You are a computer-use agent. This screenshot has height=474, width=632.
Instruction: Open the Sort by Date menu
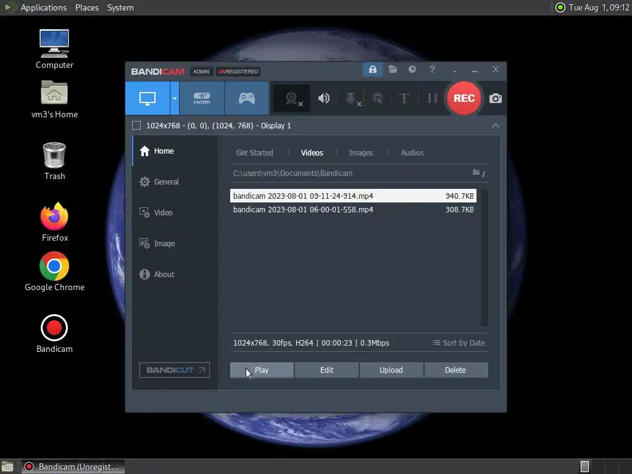tap(459, 343)
